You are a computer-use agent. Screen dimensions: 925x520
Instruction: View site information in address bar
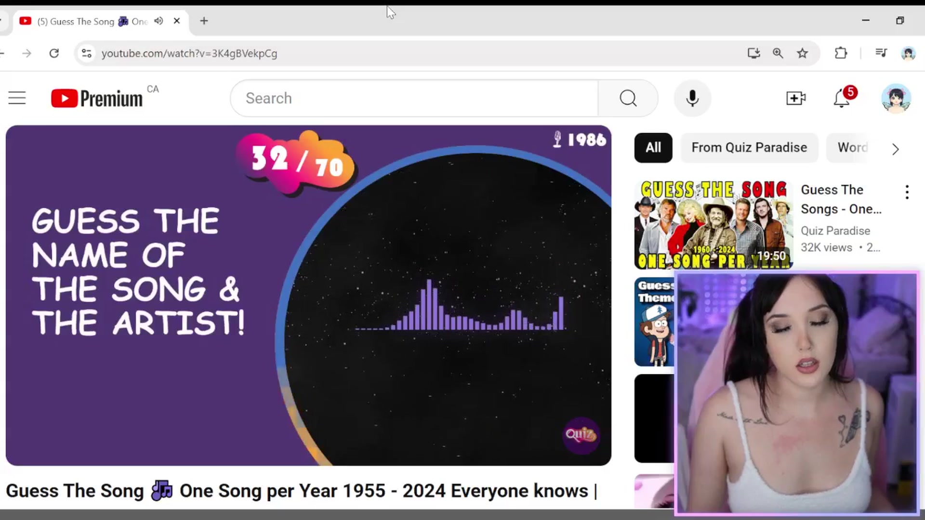coord(86,53)
